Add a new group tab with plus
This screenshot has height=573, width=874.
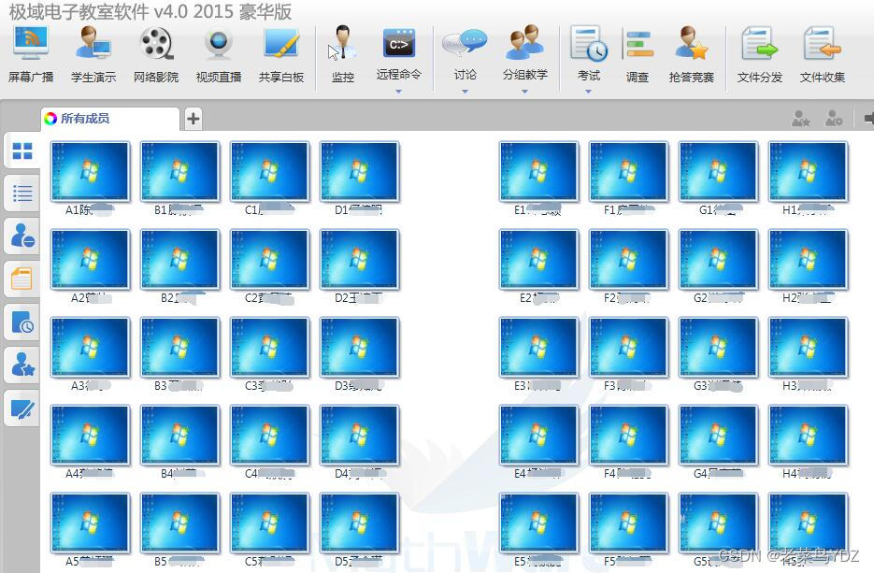point(193,119)
